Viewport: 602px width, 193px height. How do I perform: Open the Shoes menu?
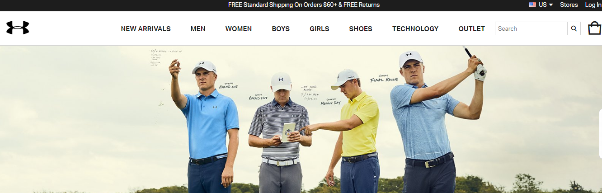361,28
